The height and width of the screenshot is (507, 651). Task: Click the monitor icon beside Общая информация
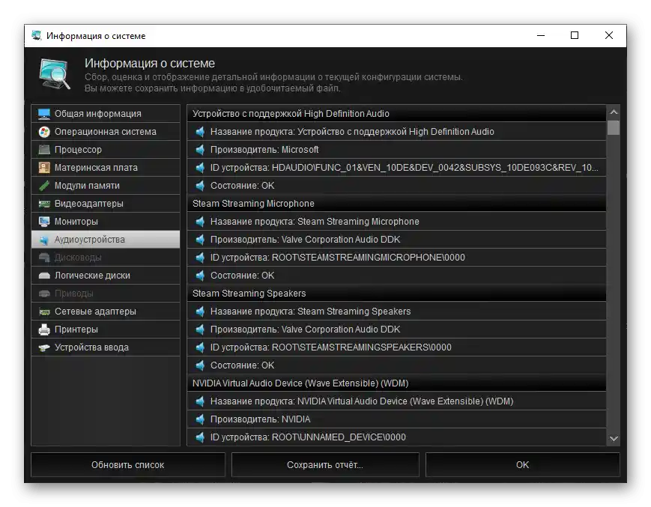coord(44,114)
